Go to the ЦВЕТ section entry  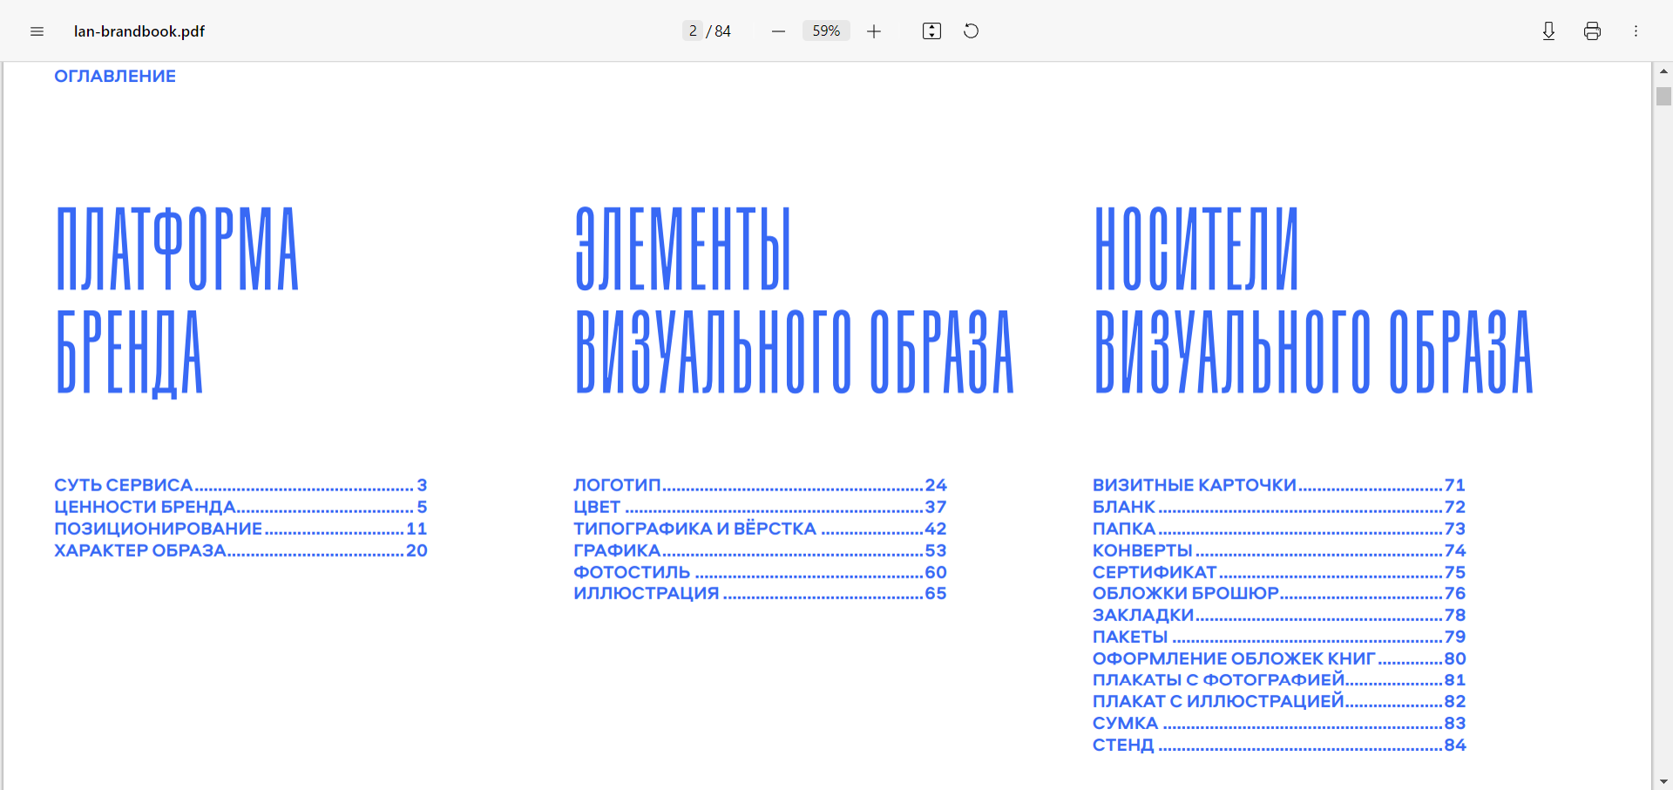[x=760, y=507]
